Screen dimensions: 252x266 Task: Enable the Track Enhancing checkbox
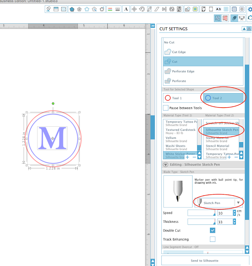pyautogui.click(x=212, y=239)
